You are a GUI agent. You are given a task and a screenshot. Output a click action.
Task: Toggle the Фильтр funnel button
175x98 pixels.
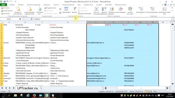[74, 10]
